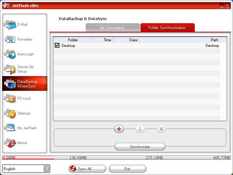The height and width of the screenshot is (175, 233).
Task: Show folder info with the i button
Action: coord(140,129)
